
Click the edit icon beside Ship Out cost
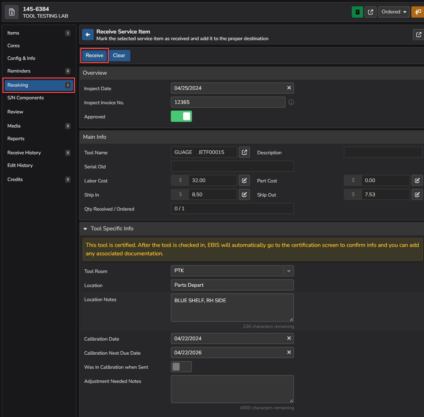tap(417, 194)
